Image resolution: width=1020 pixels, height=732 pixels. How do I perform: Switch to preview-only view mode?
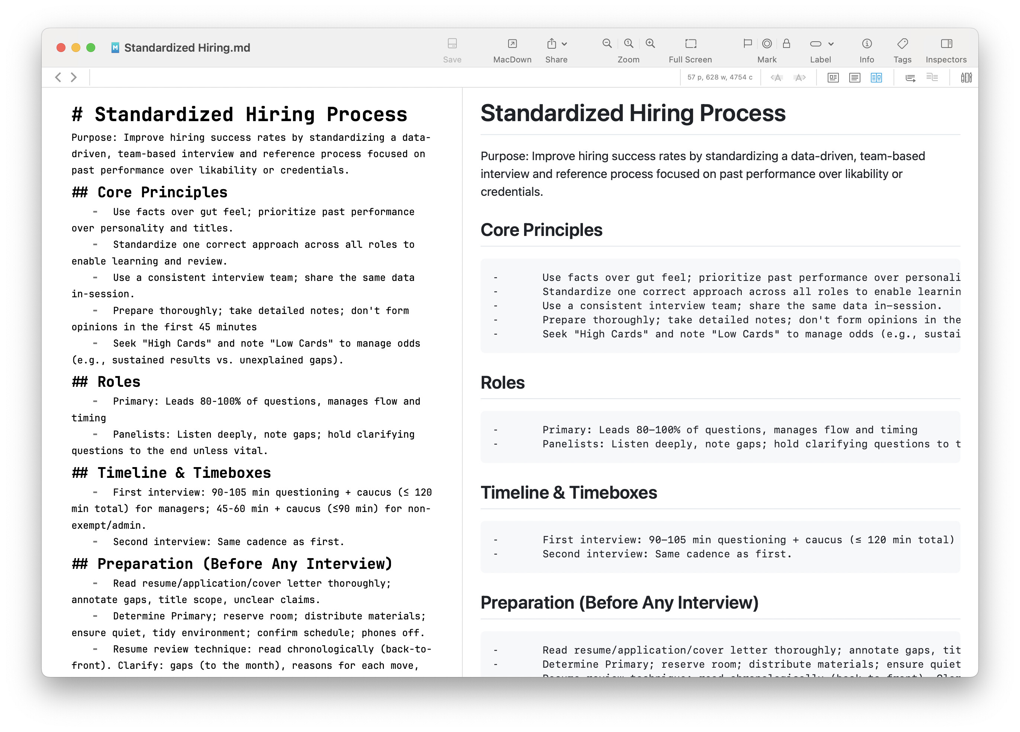click(x=833, y=78)
